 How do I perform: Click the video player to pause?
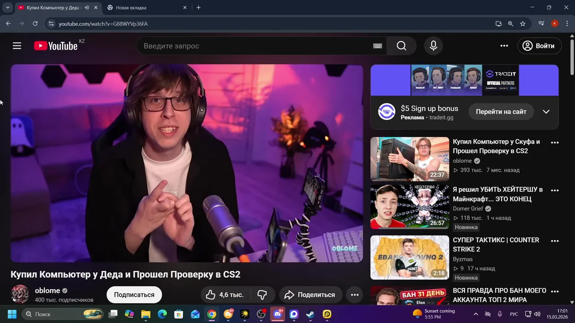click(x=187, y=163)
